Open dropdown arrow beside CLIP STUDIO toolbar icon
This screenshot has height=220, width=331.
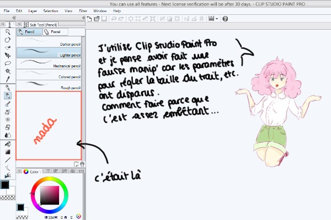click(216, 18)
